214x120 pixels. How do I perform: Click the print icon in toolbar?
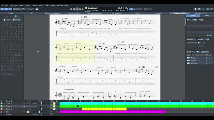(x=37, y=9)
